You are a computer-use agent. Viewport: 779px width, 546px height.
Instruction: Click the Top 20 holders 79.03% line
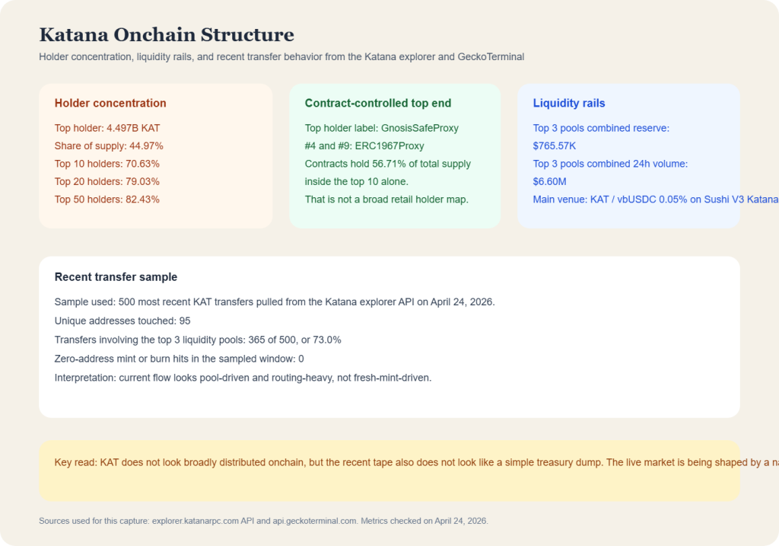click(107, 181)
